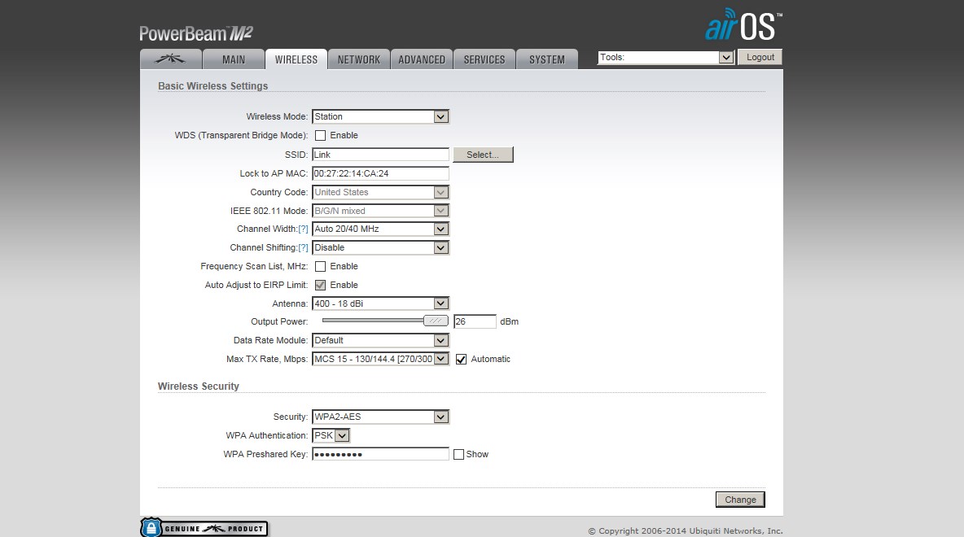The image size is (964, 537).
Task: Click the Lock to AP MAC field
Action: point(380,173)
